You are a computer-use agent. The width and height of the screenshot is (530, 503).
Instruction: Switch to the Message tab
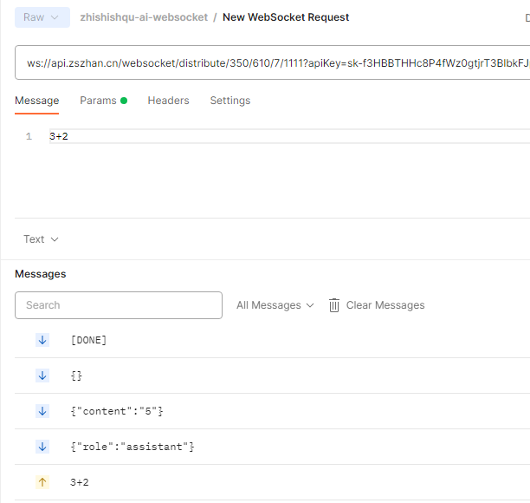pyautogui.click(x=36, y=101)
